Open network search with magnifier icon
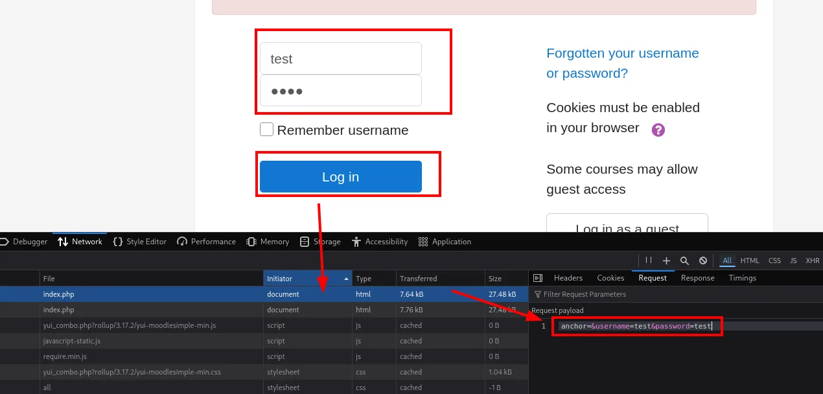The height and width of the screenshot is (394, 823). coord(684,261)
